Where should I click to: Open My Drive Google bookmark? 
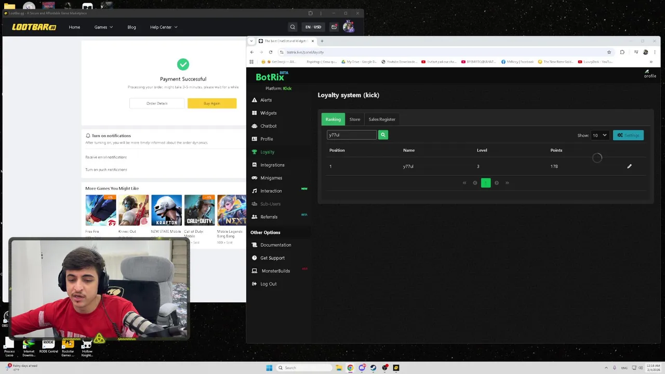click(x=359, y=62)
